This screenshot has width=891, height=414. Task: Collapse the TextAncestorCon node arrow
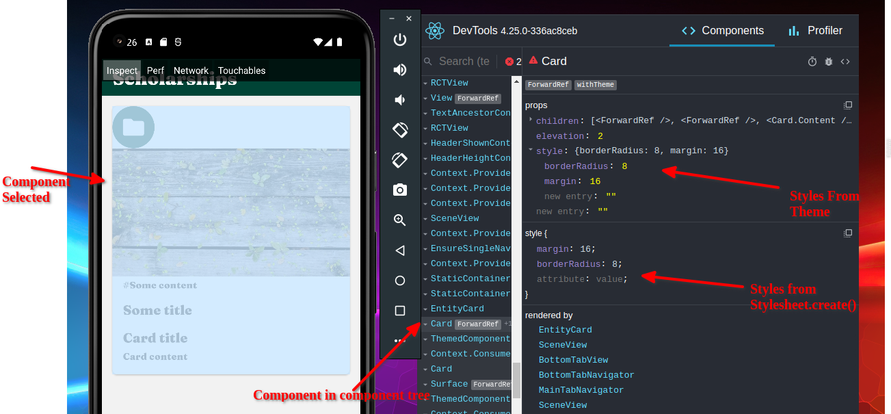click(425, 114)
